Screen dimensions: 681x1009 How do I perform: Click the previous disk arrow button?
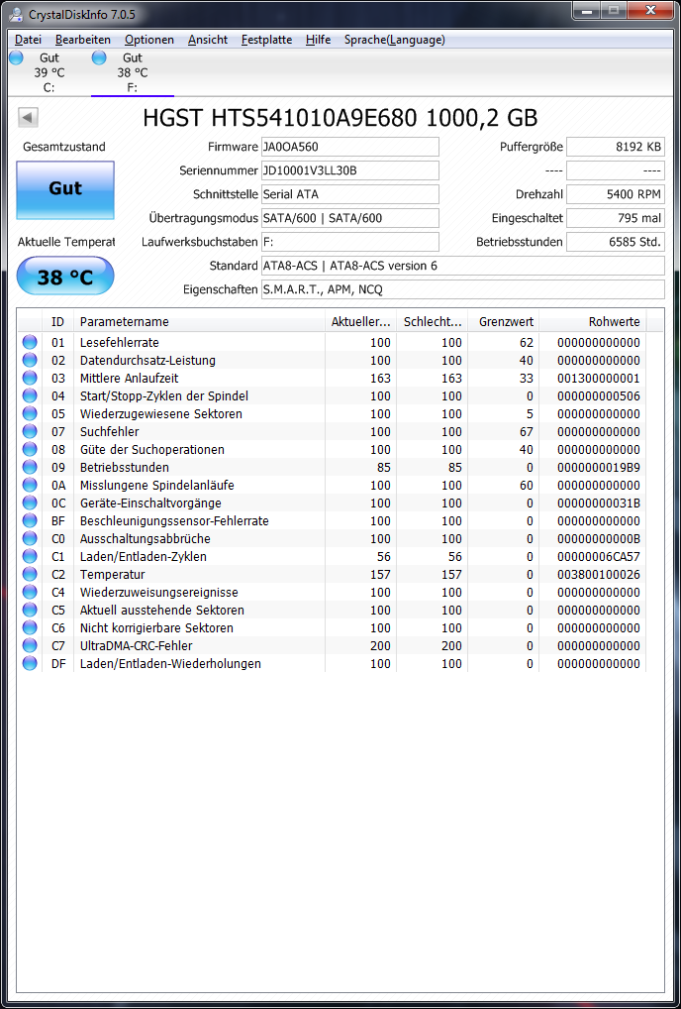tap(29, 118)
